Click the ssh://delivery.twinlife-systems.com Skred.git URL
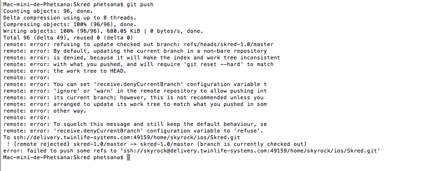430x171 pixels. pyautogui.click(x=127, y=137)
